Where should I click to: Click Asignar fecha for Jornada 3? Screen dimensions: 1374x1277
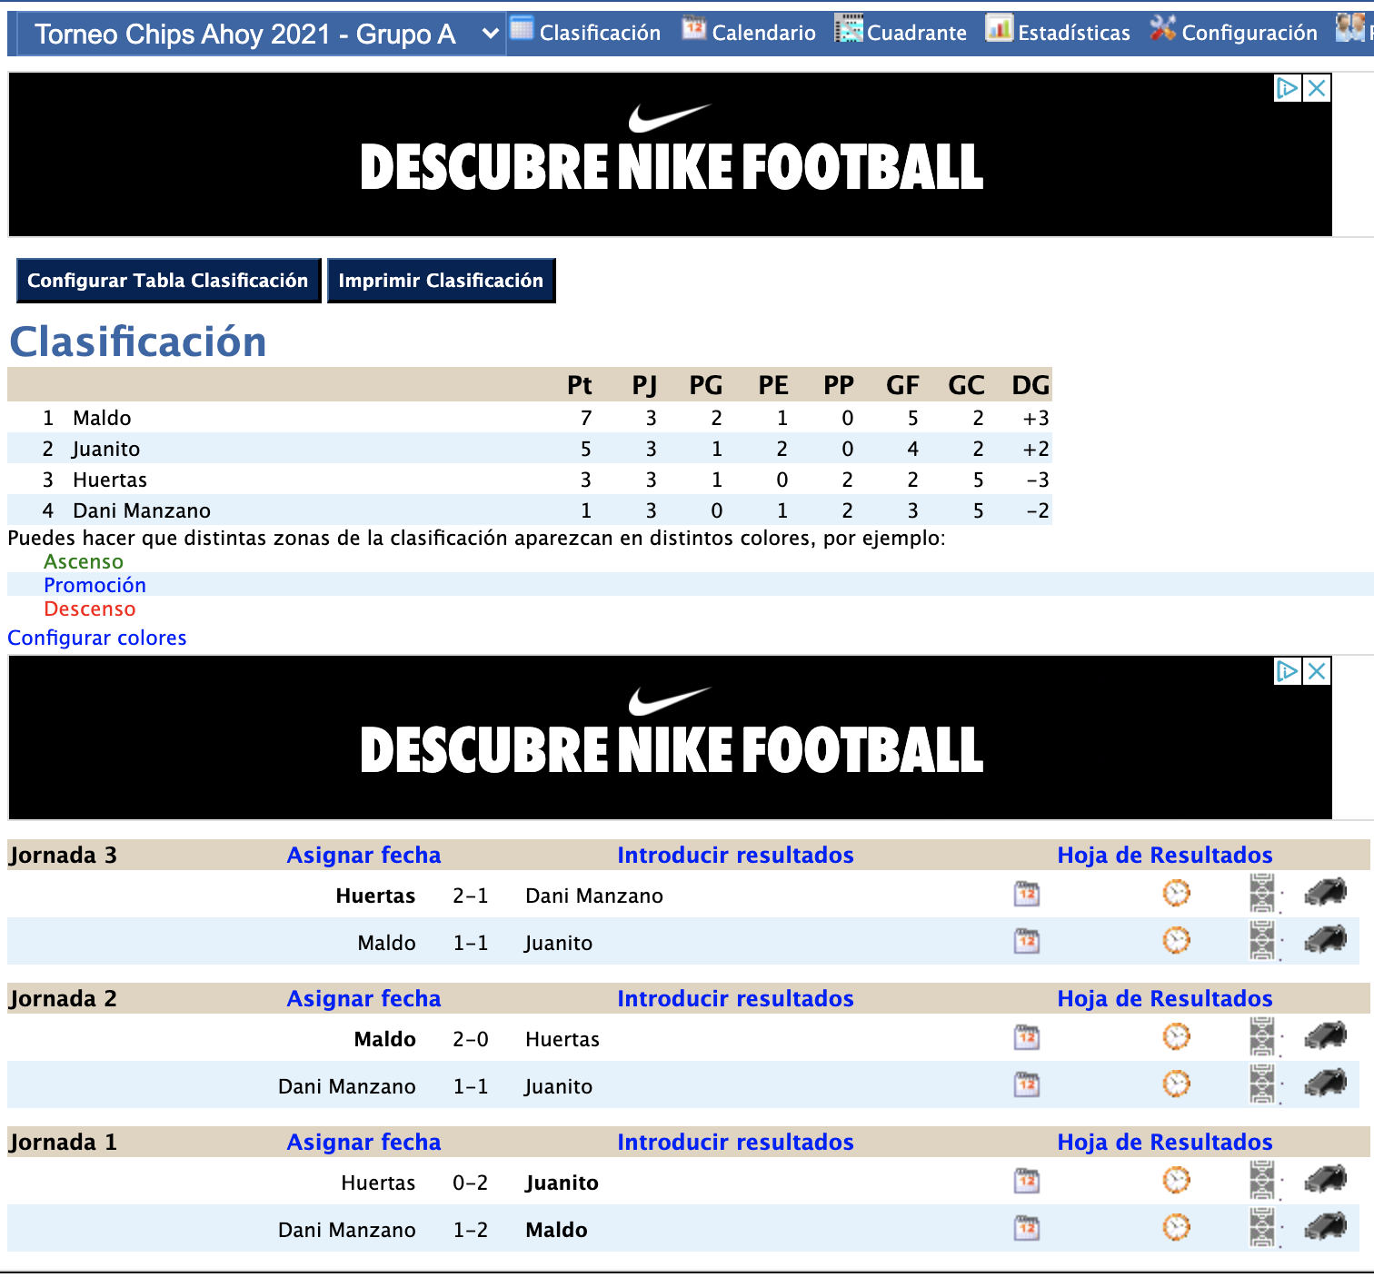click(363, 855)
